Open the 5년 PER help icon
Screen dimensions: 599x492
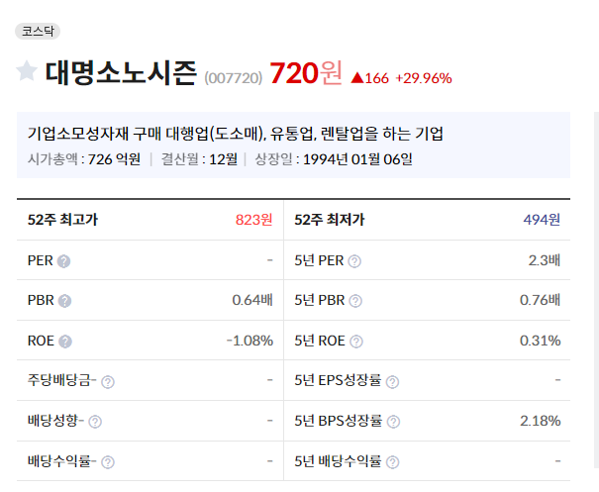tap(354, 261)
